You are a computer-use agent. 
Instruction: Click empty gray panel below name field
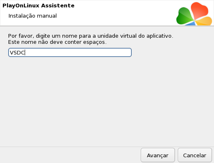[x=107, y=101]
